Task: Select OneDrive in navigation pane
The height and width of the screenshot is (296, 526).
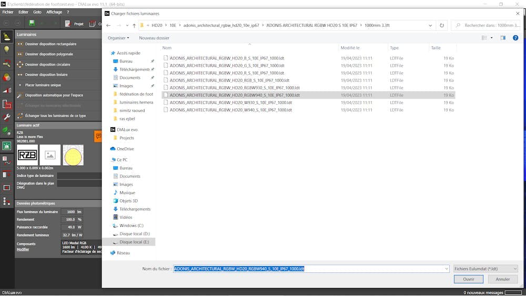Action: pyautogui.click(x=122, y=149)
